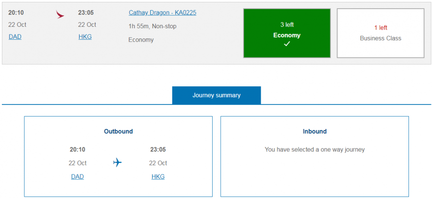Open the Cathay Dragon - KA0225 flight link

[162, 12]
